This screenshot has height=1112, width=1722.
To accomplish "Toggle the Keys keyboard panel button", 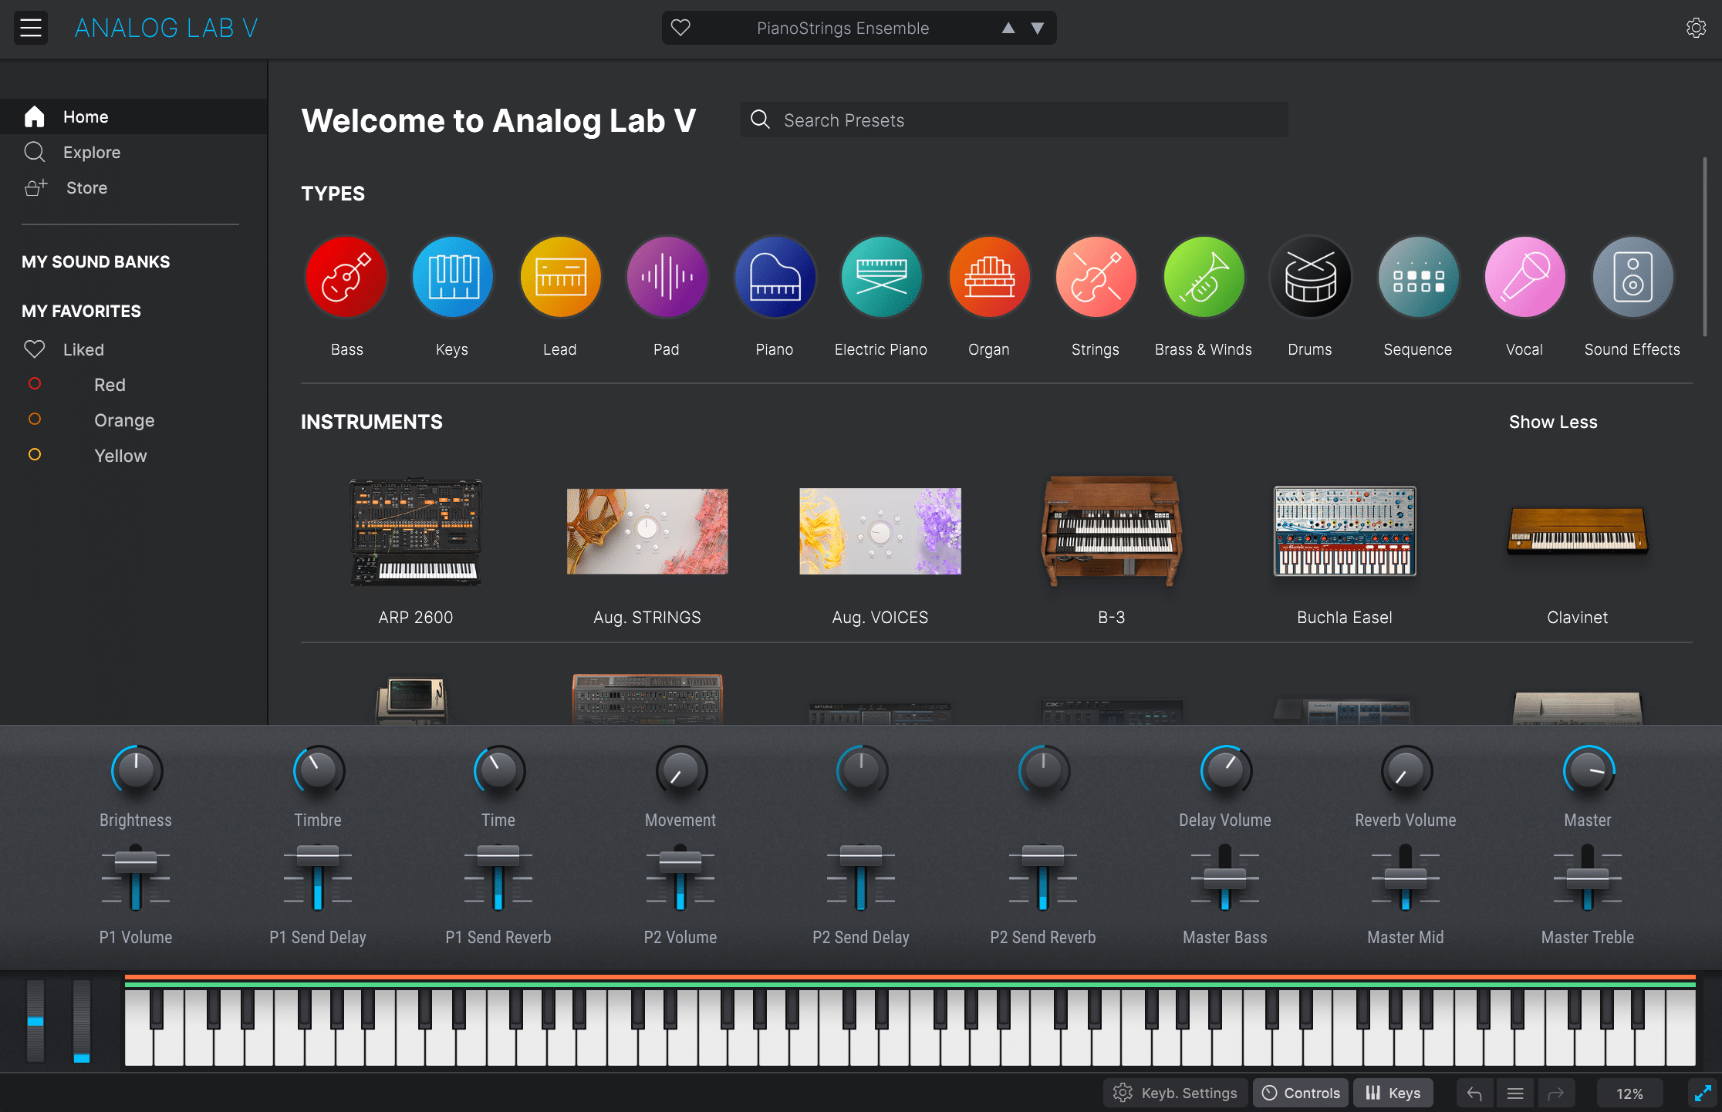I will pos(1393,1093).
